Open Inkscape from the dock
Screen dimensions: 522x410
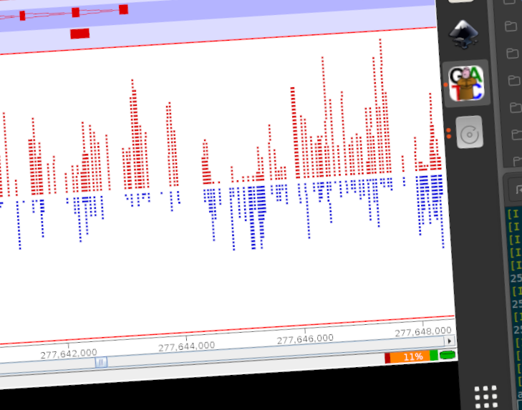pyautogui.click(x=465, y=34)
